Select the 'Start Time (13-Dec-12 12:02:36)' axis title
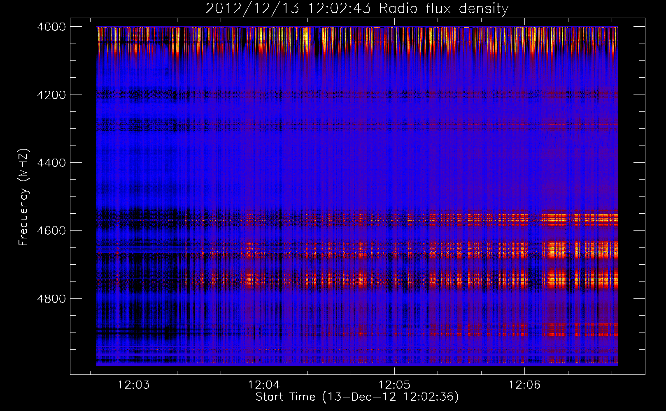This screenshot has height=411, width=666. point(357,397)
